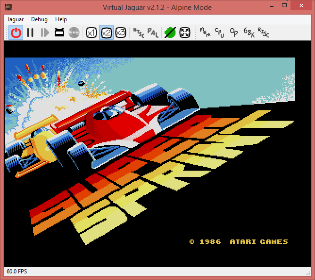Viewport: 315px width, 280px height.
Task: Click the frame advance icon
Action: (x=45, y=33)
